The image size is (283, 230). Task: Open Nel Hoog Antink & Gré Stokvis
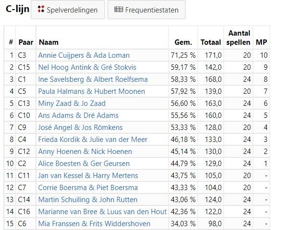click(x=87, y=67)
